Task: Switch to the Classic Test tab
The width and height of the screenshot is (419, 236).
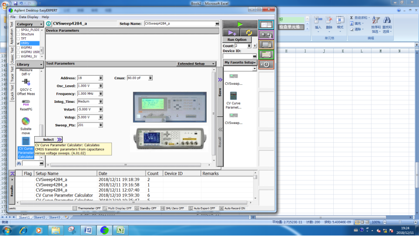Action: click(x=12, y=55)
